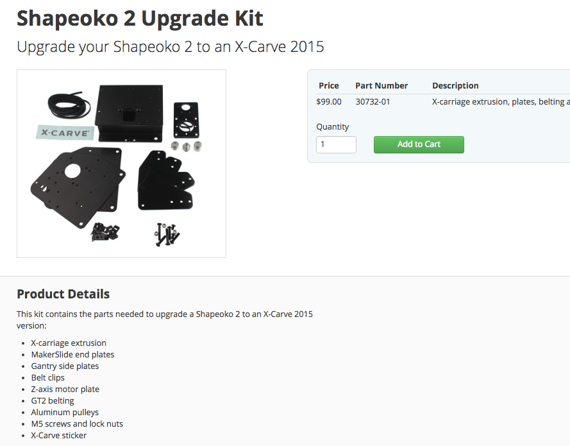
Task: Focus the Quantity input field
Action: coord(336,144)
